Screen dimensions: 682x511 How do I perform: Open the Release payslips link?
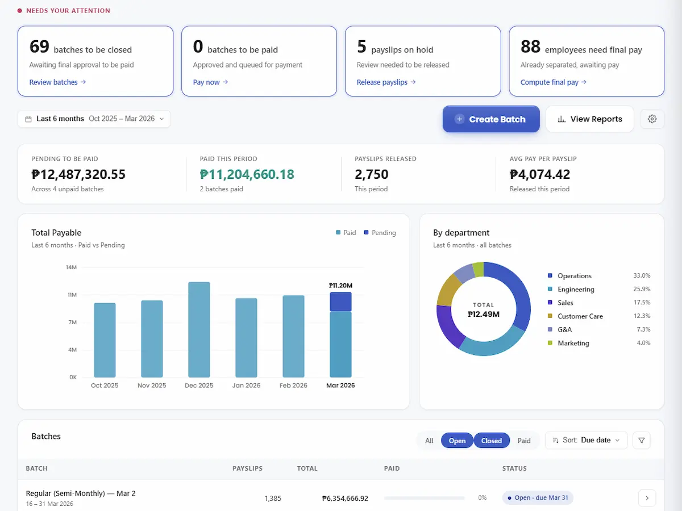386,82
